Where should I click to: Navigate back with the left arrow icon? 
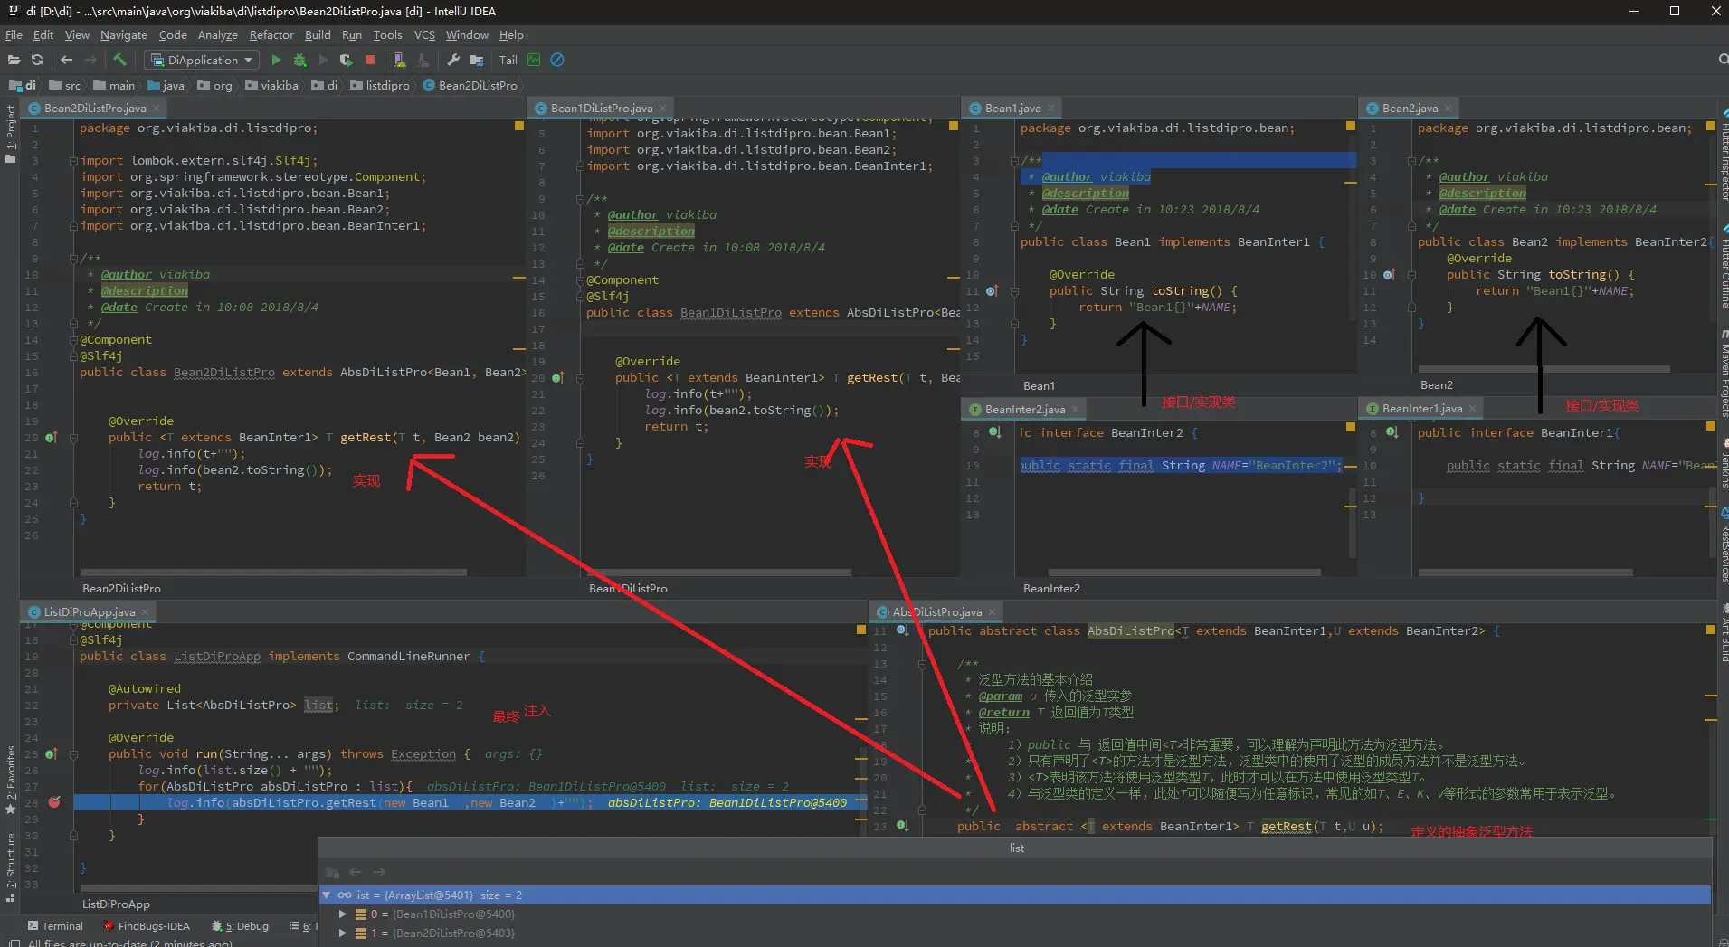pos(66,60)
